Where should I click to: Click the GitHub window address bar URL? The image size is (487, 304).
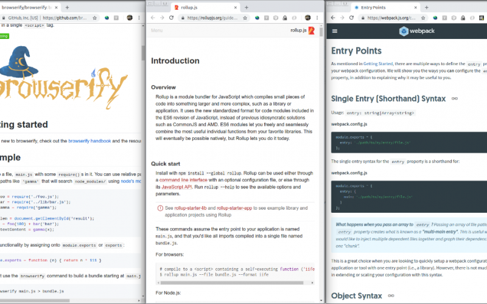pyautogui.click(x=65, y=18)
